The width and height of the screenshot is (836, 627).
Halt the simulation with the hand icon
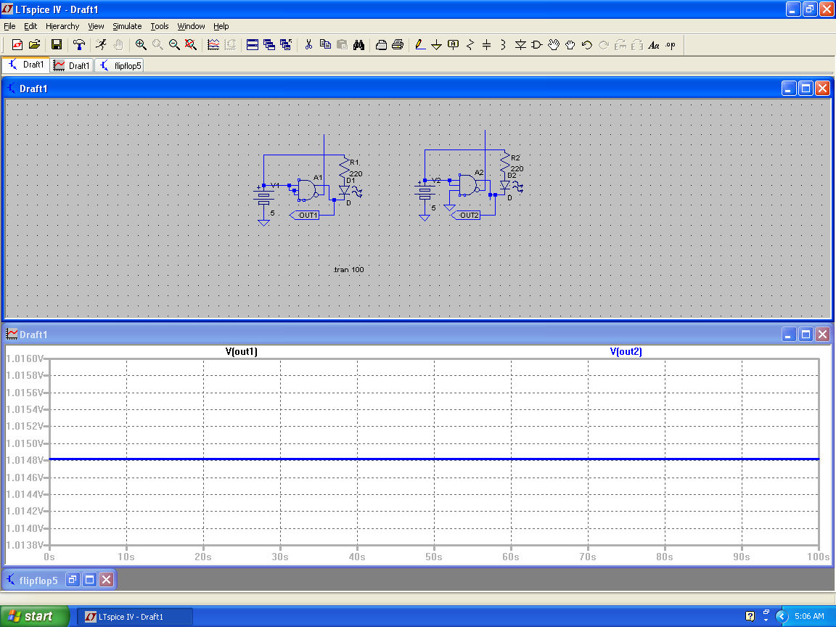(118, 45)
